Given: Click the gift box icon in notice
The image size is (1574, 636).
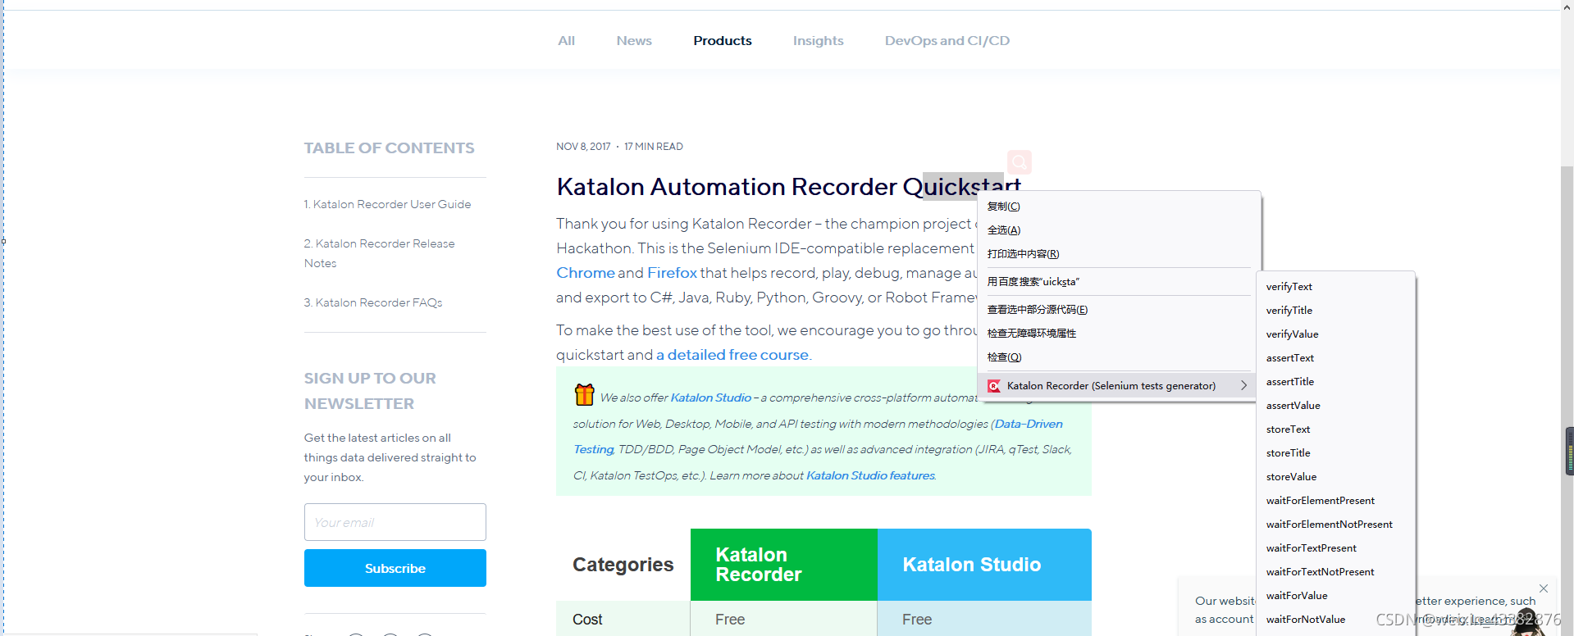Looking at the screenshot, I should (584, 394).
